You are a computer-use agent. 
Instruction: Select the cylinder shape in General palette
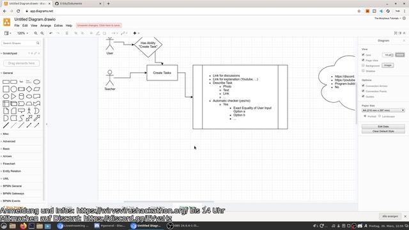click(x=21, y=96)
